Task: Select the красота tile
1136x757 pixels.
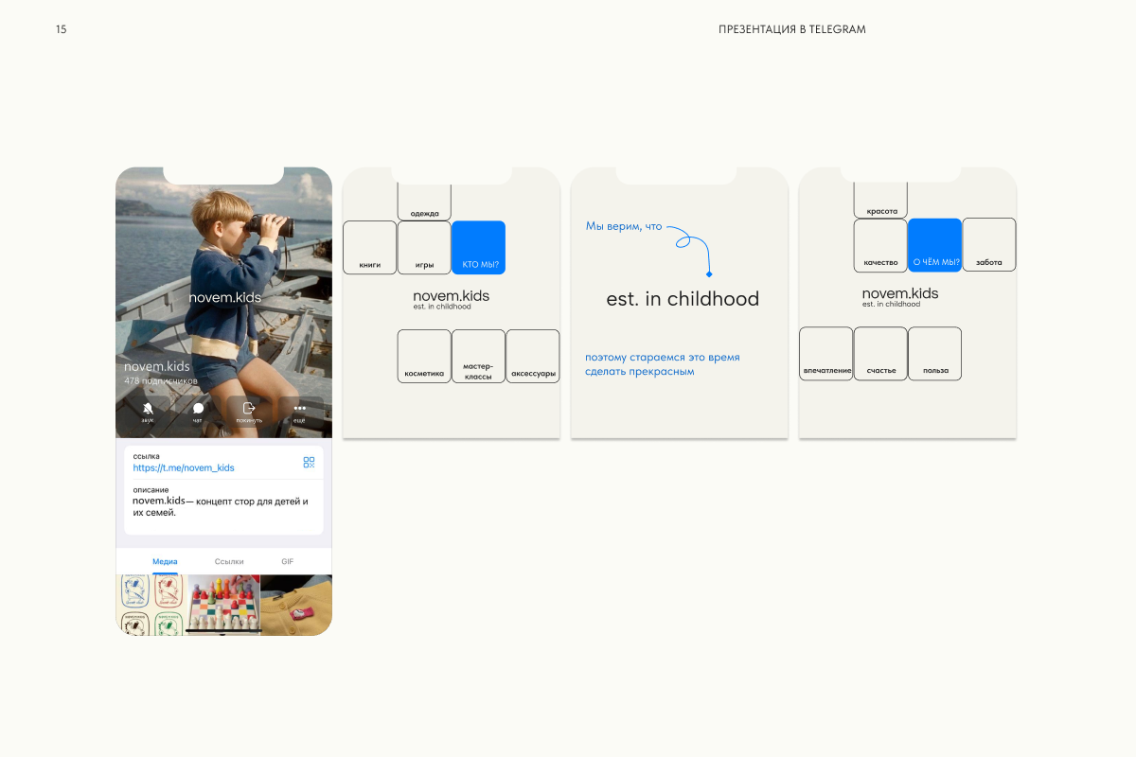Action: pyautogui.click(x=880, y=199)
